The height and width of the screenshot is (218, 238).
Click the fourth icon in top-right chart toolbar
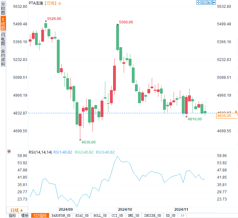pyautogui.click(x=213, y=3)
